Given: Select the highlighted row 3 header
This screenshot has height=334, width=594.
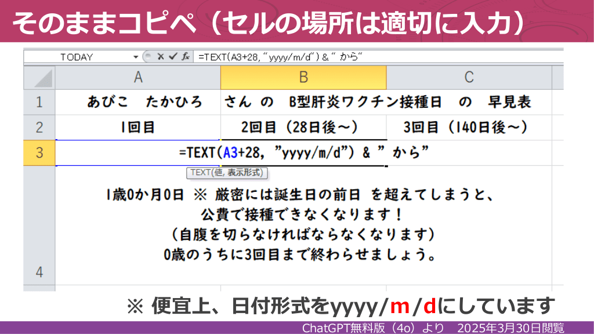Looking at the screenshot, I should [x=39, y=153].
